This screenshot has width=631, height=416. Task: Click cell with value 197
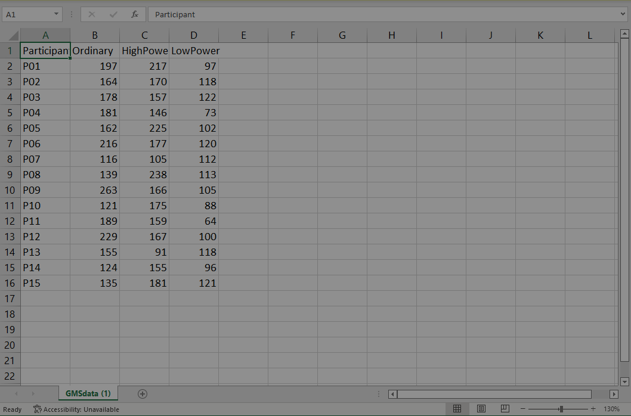coord(95,66)
